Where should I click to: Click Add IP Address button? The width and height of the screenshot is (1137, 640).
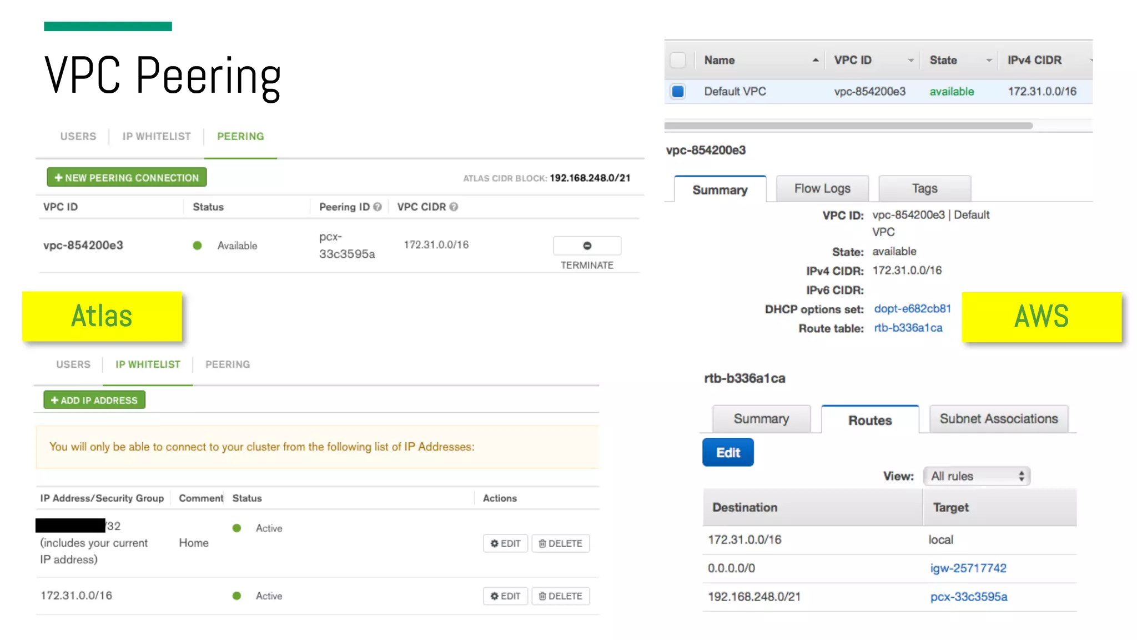coord(94,400)
